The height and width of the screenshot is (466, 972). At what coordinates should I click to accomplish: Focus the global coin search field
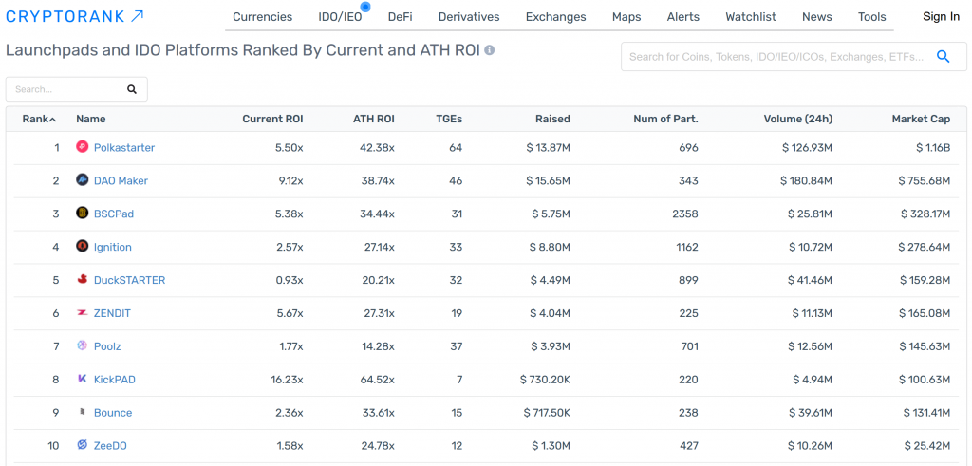tap(794, 57)
